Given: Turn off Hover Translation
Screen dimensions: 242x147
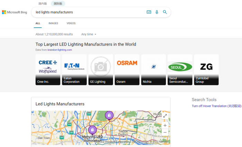Looking at the screenshot, I should pyautogui.click(x=216, y=106).
